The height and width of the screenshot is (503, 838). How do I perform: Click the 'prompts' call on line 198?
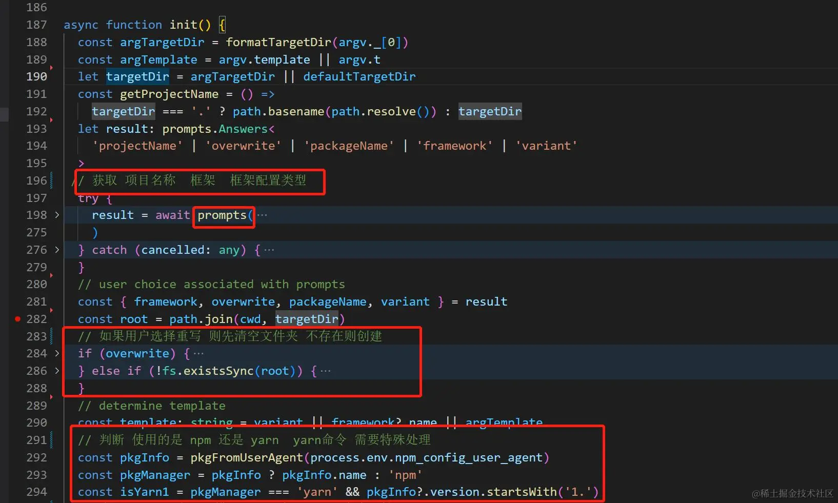(x=222, y=215)
